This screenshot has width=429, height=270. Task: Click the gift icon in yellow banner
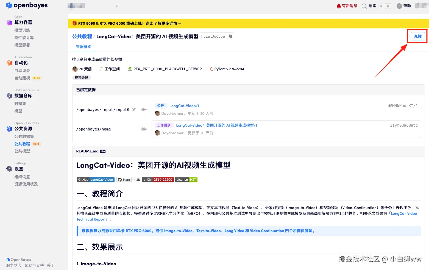[x=74, y=23]
